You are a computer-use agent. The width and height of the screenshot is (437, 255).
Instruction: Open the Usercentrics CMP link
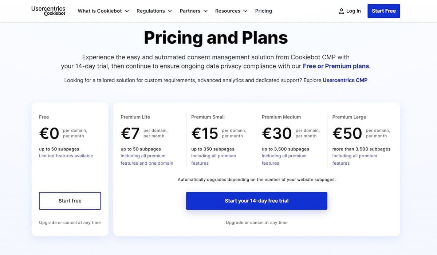(x=345, y=80)
